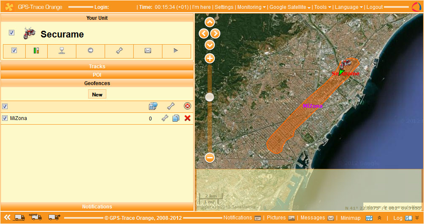This screenshot has height=224, width=424.
Task: Pan the map down
Action: 210,45
